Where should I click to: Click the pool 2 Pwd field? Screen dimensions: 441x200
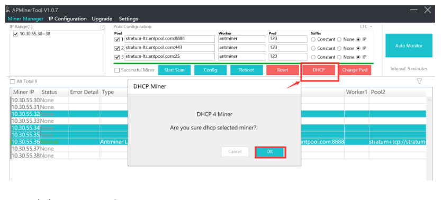click(x=287, y=48)
